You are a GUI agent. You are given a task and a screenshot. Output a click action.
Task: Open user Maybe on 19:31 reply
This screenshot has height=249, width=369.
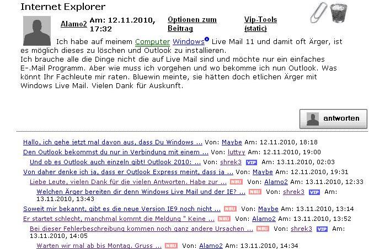(x=263, y=172)
